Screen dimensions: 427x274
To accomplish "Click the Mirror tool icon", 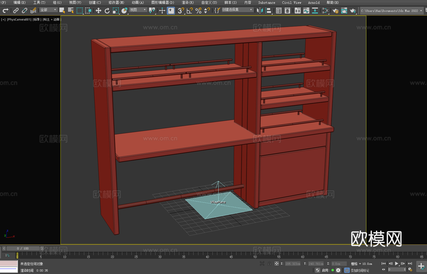I will [x=260, y=11].
